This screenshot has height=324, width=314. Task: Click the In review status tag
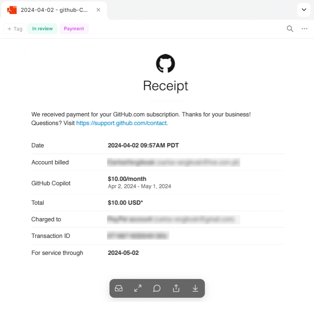[42, 29]
